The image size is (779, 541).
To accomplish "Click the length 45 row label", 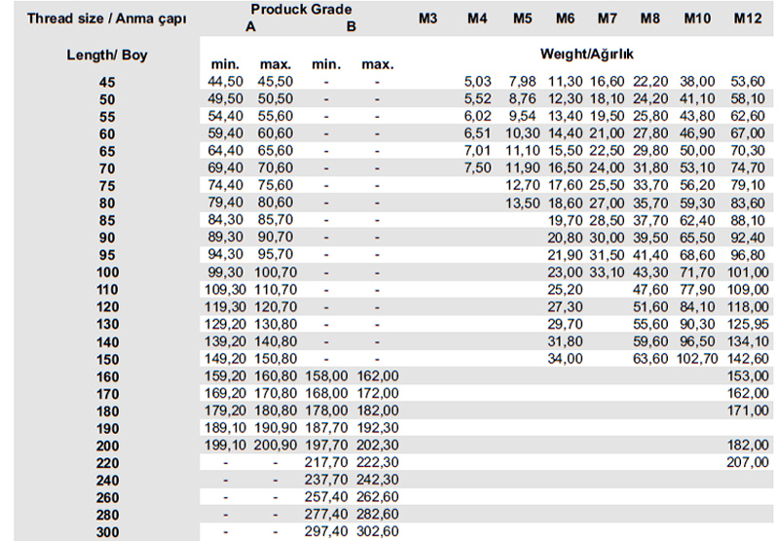I will (107, 83).
